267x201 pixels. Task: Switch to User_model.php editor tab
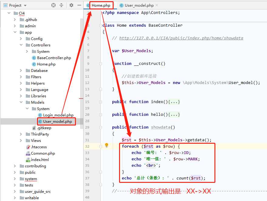tap(139, 5)
